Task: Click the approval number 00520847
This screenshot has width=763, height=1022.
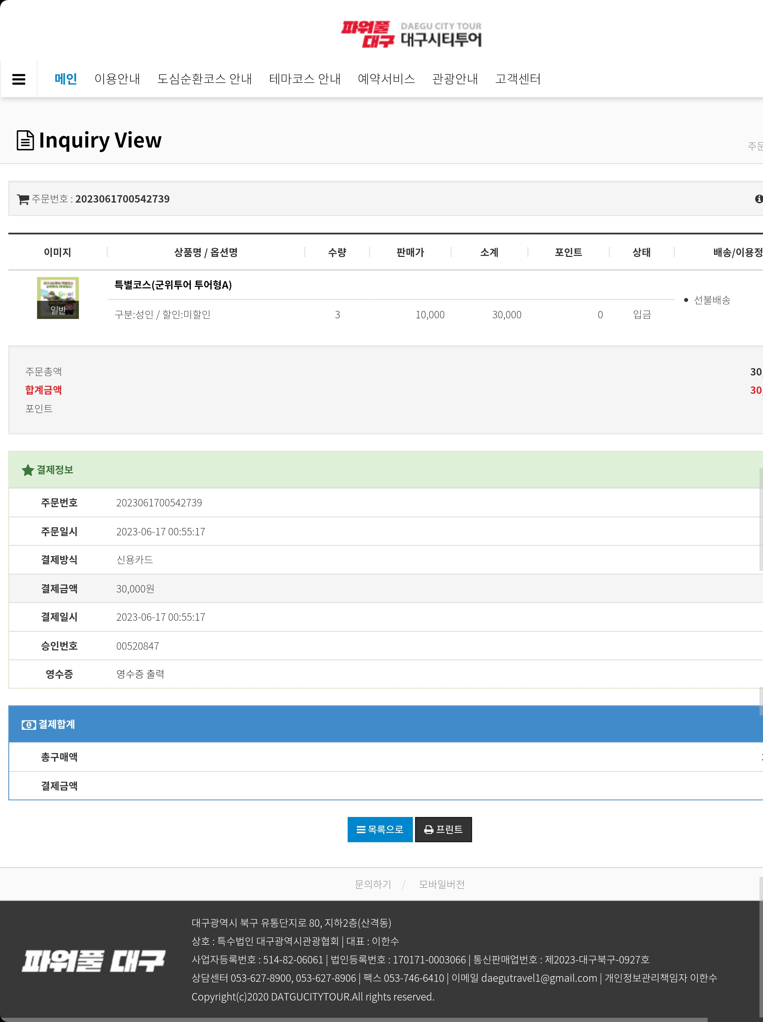Action: [x=138, y=646]
